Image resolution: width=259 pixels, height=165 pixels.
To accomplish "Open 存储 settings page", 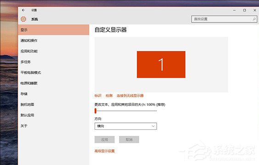I will [x=54, y=94].
